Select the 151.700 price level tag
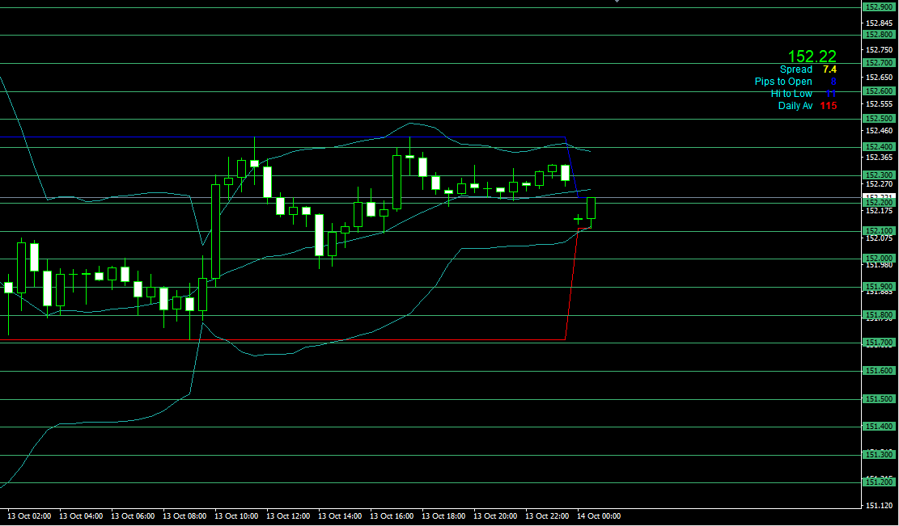 (x=879, y=343)
